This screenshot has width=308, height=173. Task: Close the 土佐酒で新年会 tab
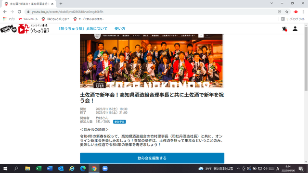(52, 4)
